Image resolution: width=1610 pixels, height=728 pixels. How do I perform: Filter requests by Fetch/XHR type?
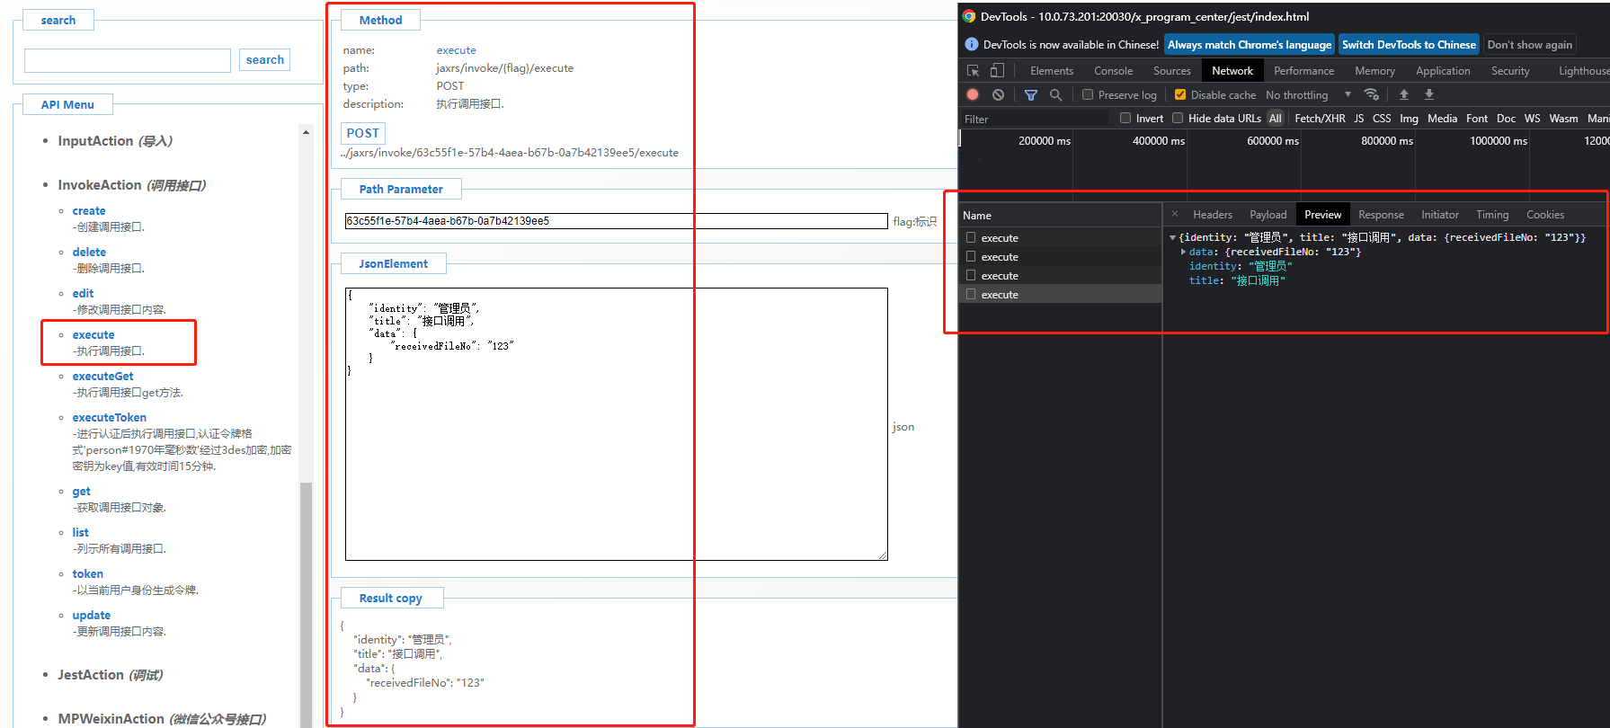[x=1320, y=119]
